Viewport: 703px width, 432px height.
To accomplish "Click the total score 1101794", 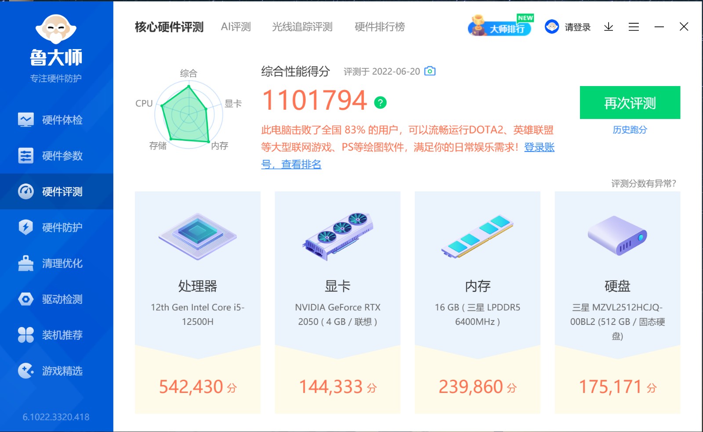I will tap(314, 101).
